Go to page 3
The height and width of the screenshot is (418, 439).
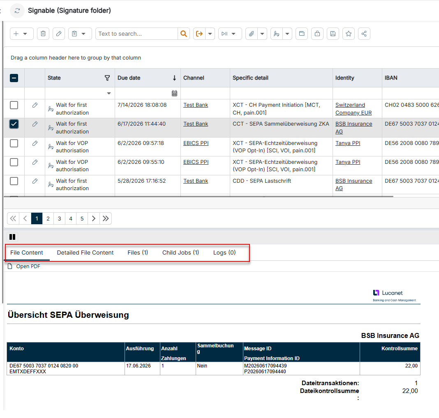tap(59, 218)
